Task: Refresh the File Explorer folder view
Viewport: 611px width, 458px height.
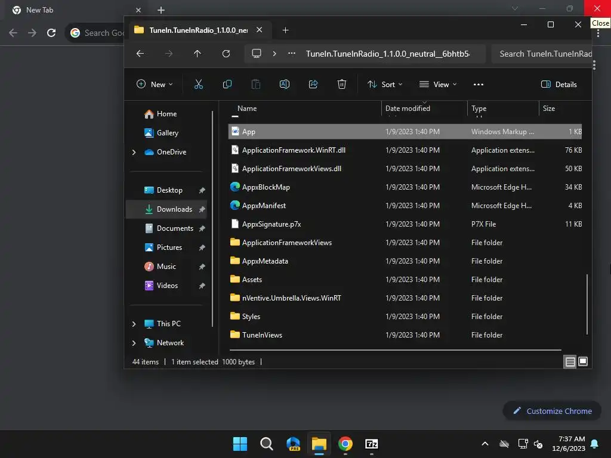Action: (226, 54)
